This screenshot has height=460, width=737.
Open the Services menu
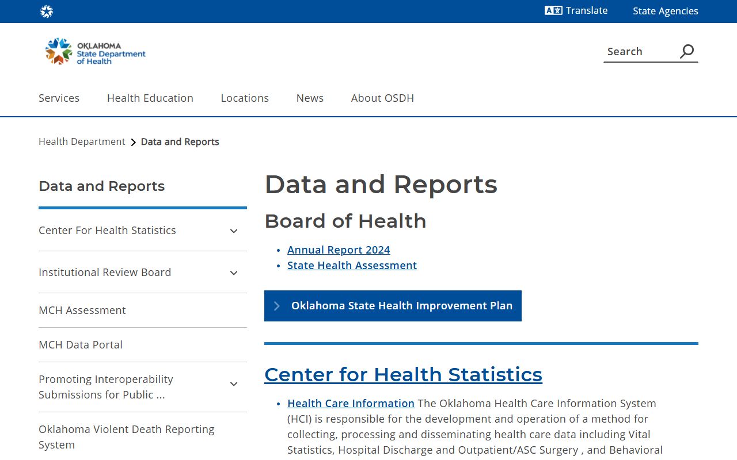coord(59,98)
